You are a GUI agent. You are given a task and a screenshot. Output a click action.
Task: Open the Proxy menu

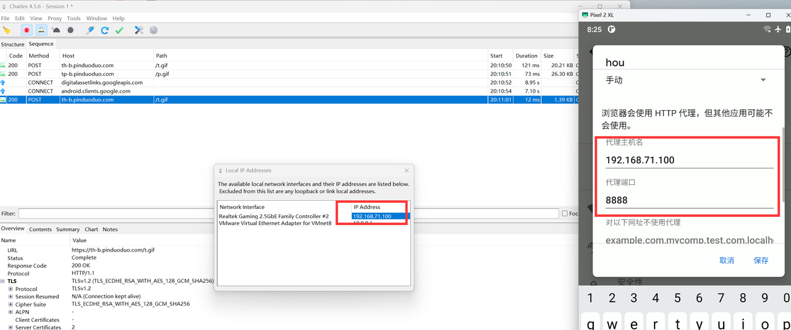coord(54,19)
